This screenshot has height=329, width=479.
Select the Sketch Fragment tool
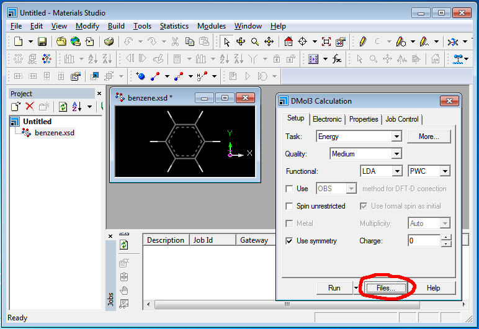click(424, 41)
